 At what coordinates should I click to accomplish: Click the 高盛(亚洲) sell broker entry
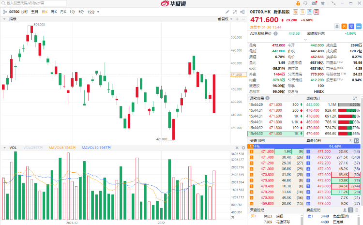tap(341, 216)
